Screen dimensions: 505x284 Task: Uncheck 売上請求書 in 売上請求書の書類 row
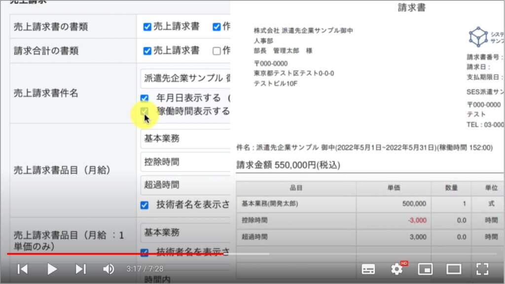tap(147, 27)
